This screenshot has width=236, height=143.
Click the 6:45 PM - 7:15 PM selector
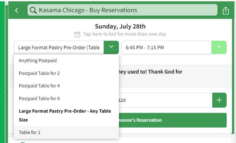[x=166, y=47]
